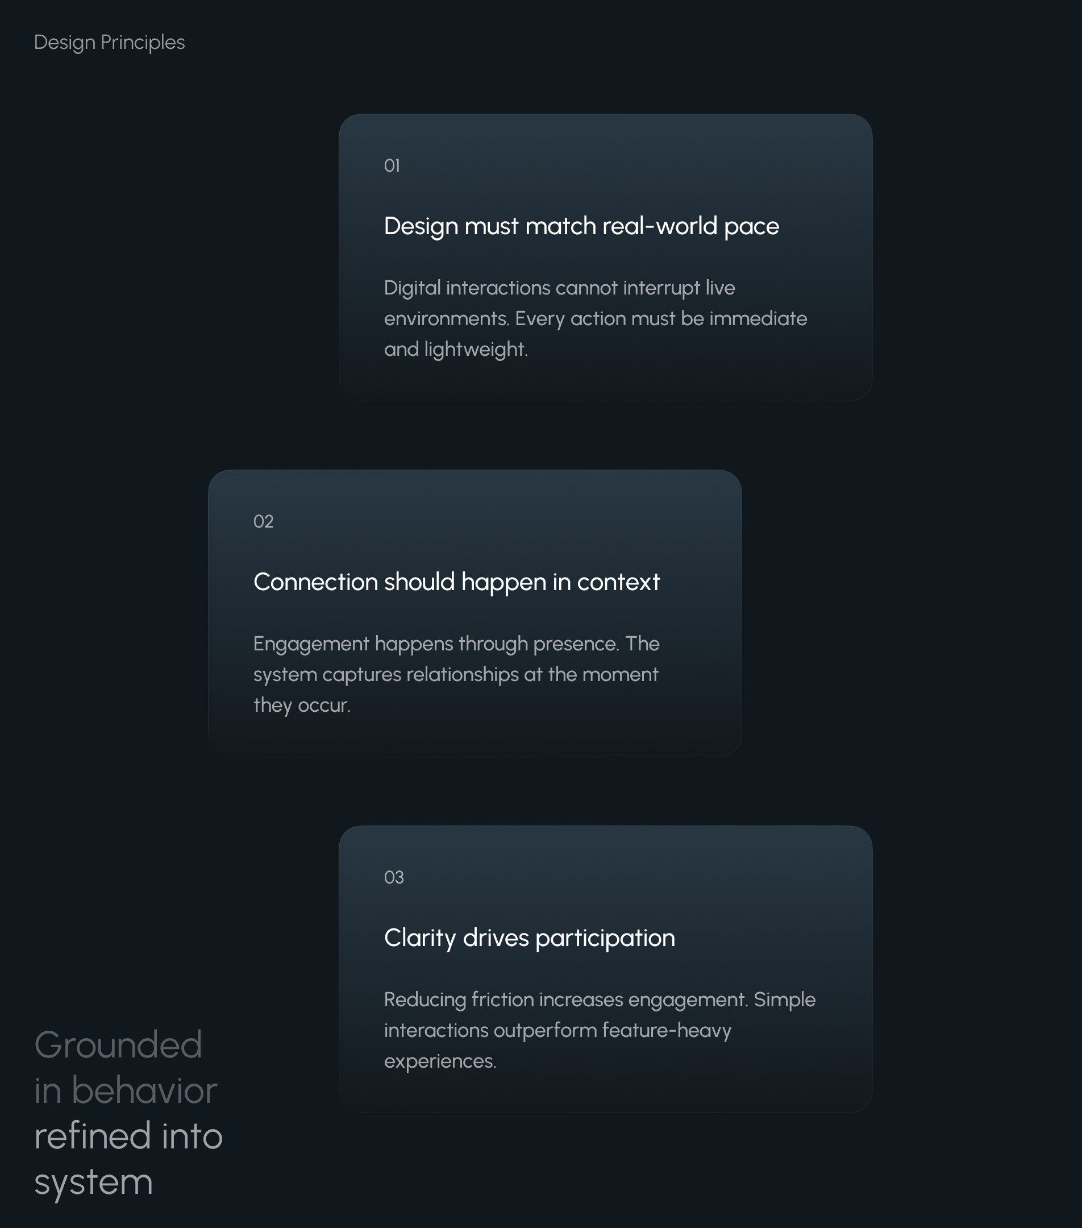Click the "01" card number
The width and height of the screenshot is (1082, 1228).
coord(392,166)
